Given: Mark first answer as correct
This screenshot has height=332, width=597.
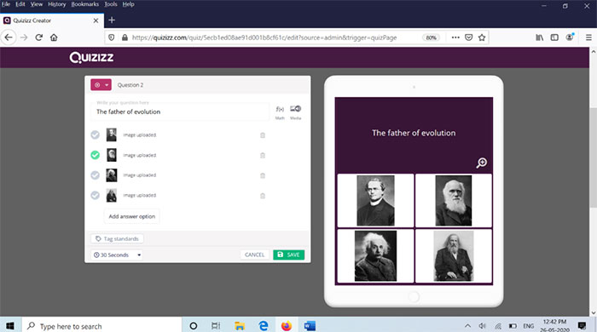Looking at the screenshot, I should tap(96, 135).
